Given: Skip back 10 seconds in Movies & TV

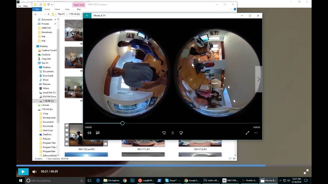Looking at the screenshot, I should (164, 133).
